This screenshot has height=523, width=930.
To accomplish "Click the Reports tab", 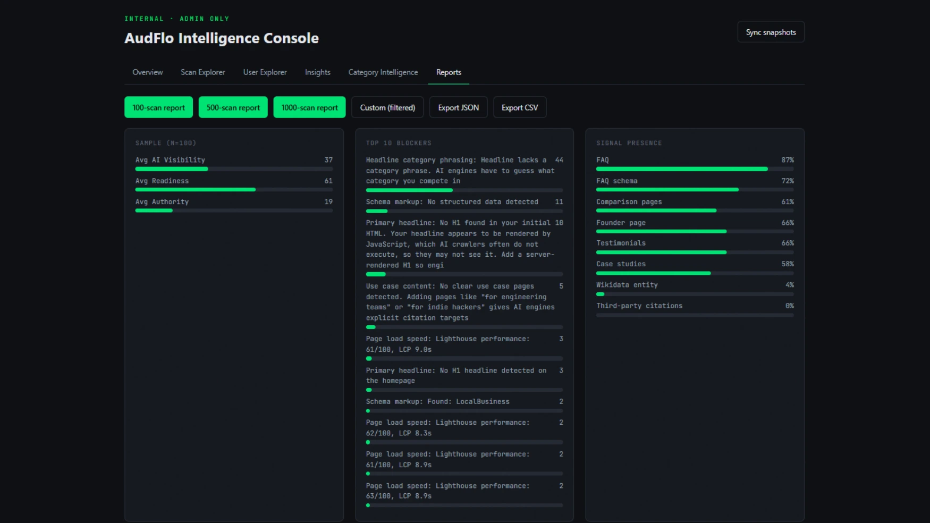I will coord(449,72).
